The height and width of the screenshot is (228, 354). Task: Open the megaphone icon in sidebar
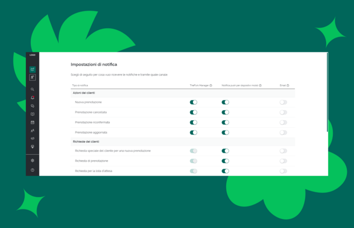[x=32, y=139]
